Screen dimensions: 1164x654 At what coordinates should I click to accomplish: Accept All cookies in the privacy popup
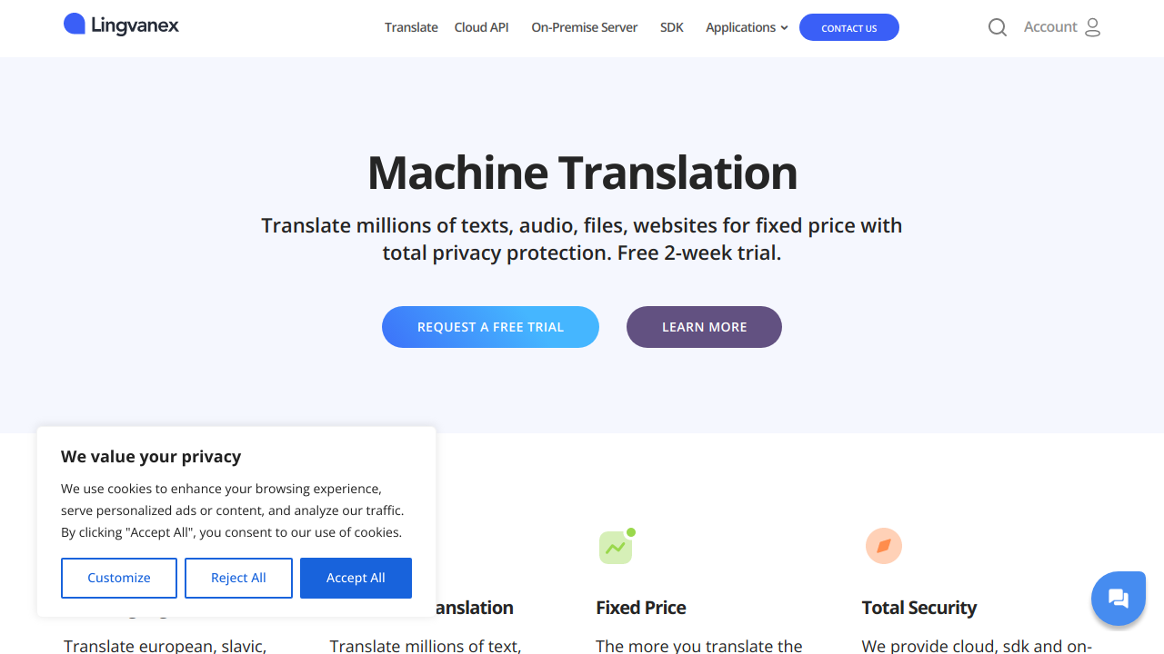[x=356, y=578]
